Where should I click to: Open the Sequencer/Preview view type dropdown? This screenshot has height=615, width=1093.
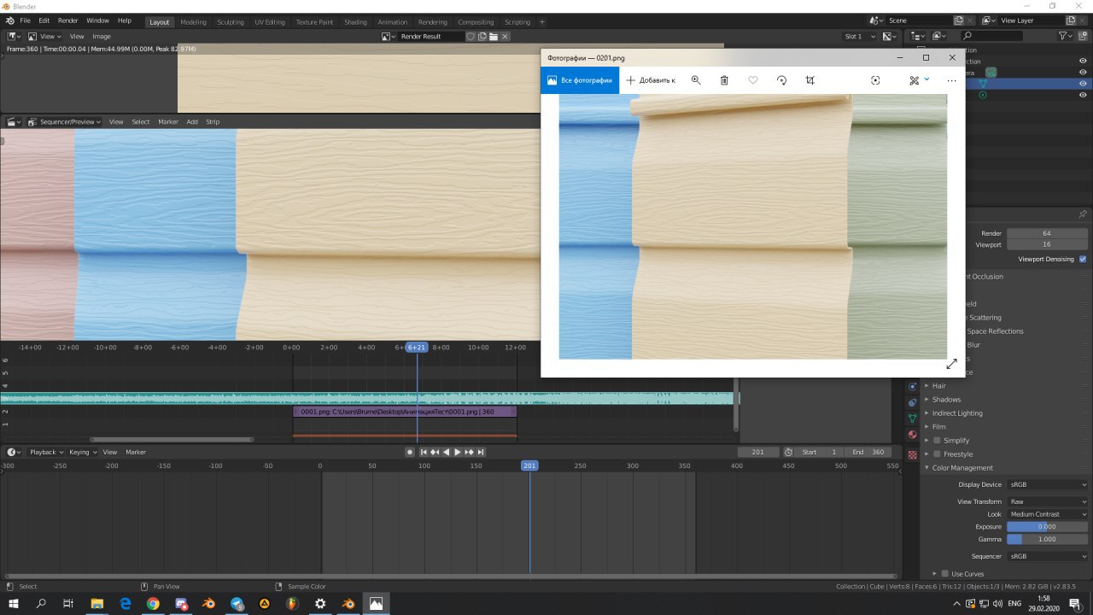point(63,122)
